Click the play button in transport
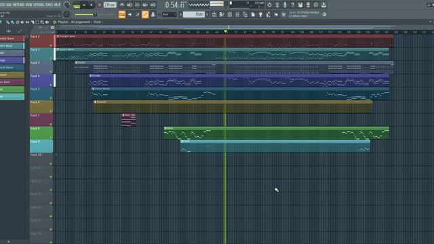This screenshot has width=434, height=244. (x=84, y=5)
